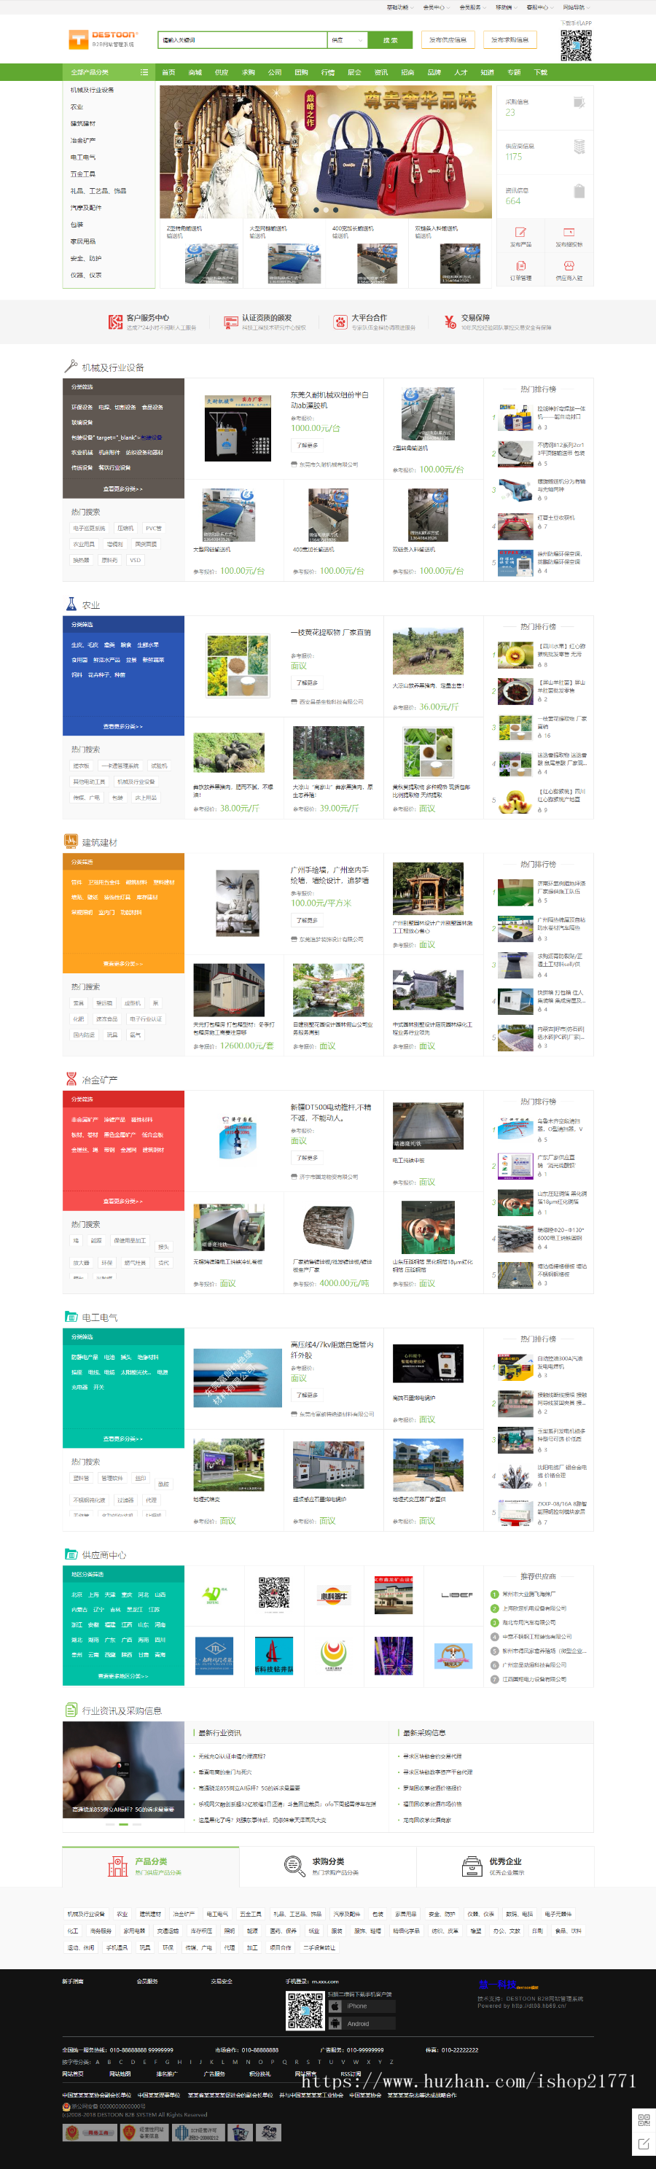Open the 行情 navigation tab
This screenshot has width=656, height=2169.
[x=327, y=72]
